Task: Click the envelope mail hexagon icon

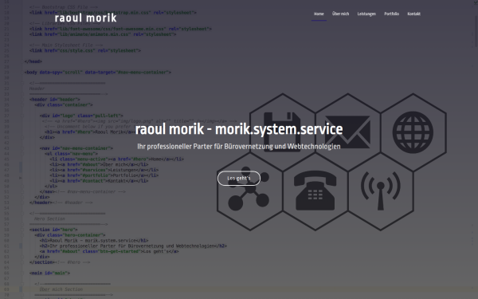Action: tap(347, 132)
